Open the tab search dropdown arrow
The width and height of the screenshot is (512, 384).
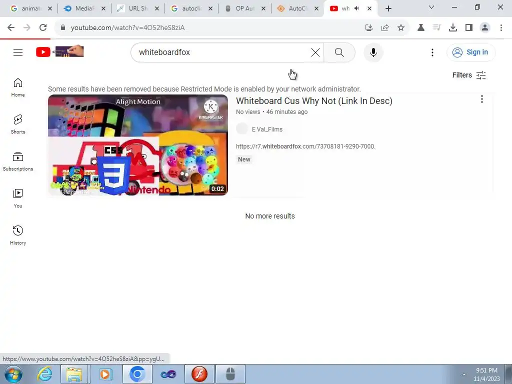[431, 7]
